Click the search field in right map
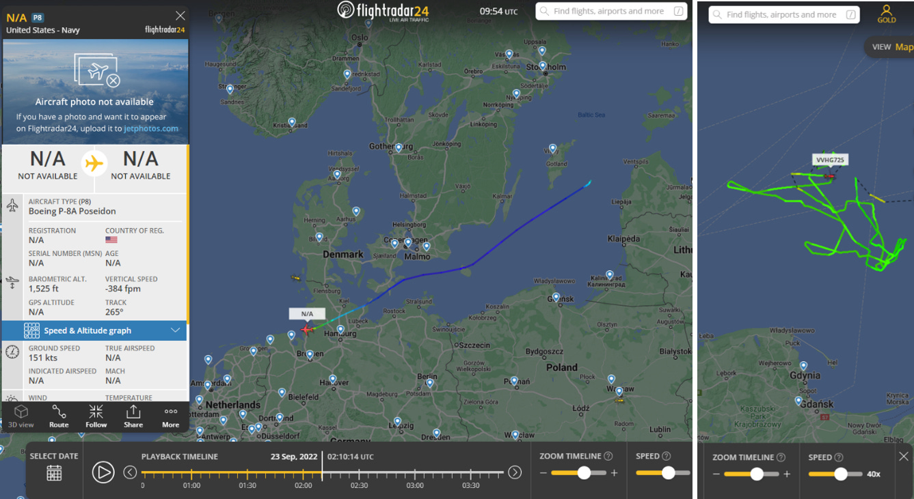 pyautogui.click(x=783, y=14)
